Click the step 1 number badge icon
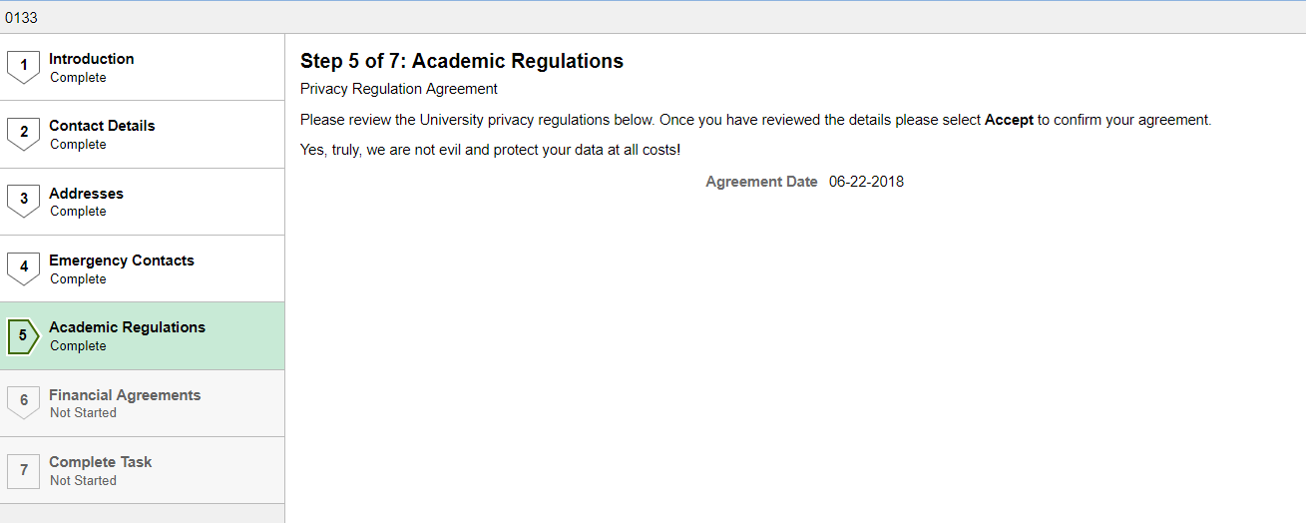 (x=23, y=67)
